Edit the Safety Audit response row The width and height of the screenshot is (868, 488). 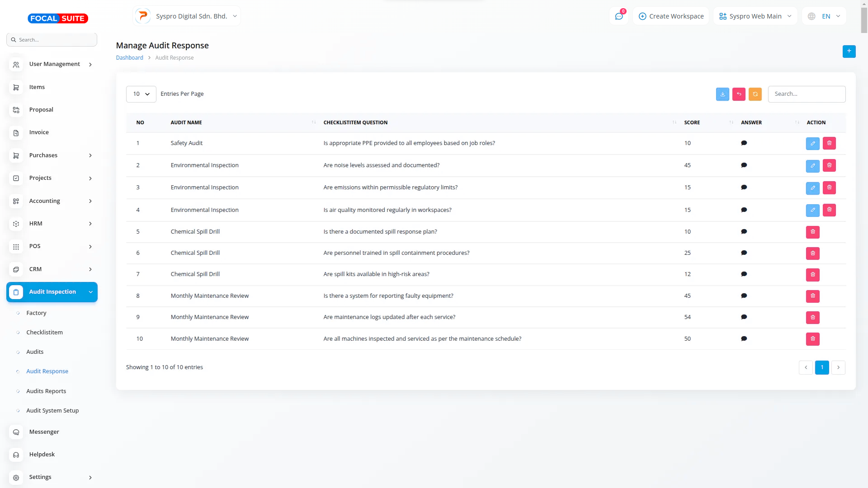click(x=812, y=143)
